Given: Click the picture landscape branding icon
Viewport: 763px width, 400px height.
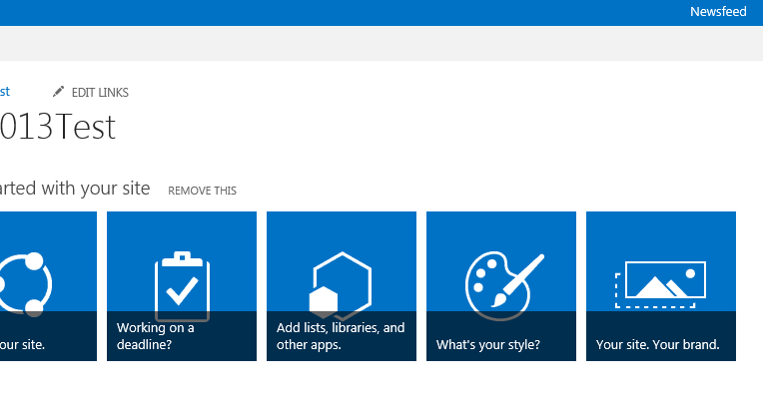Looking at the screenshot, I should pyautogui.click(x=660, y=284).
